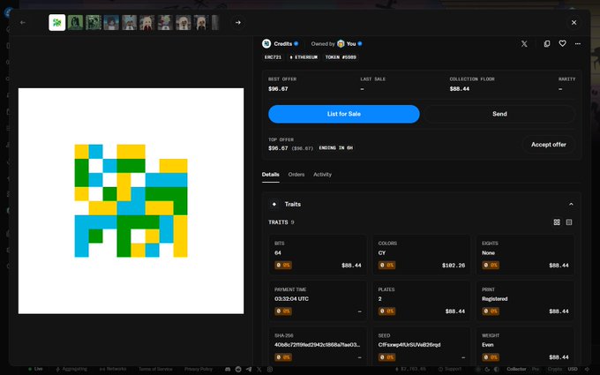Viewport: 600px width, 375px height.
Task: Click the Credits collection avatar
Action: point(266,43)
